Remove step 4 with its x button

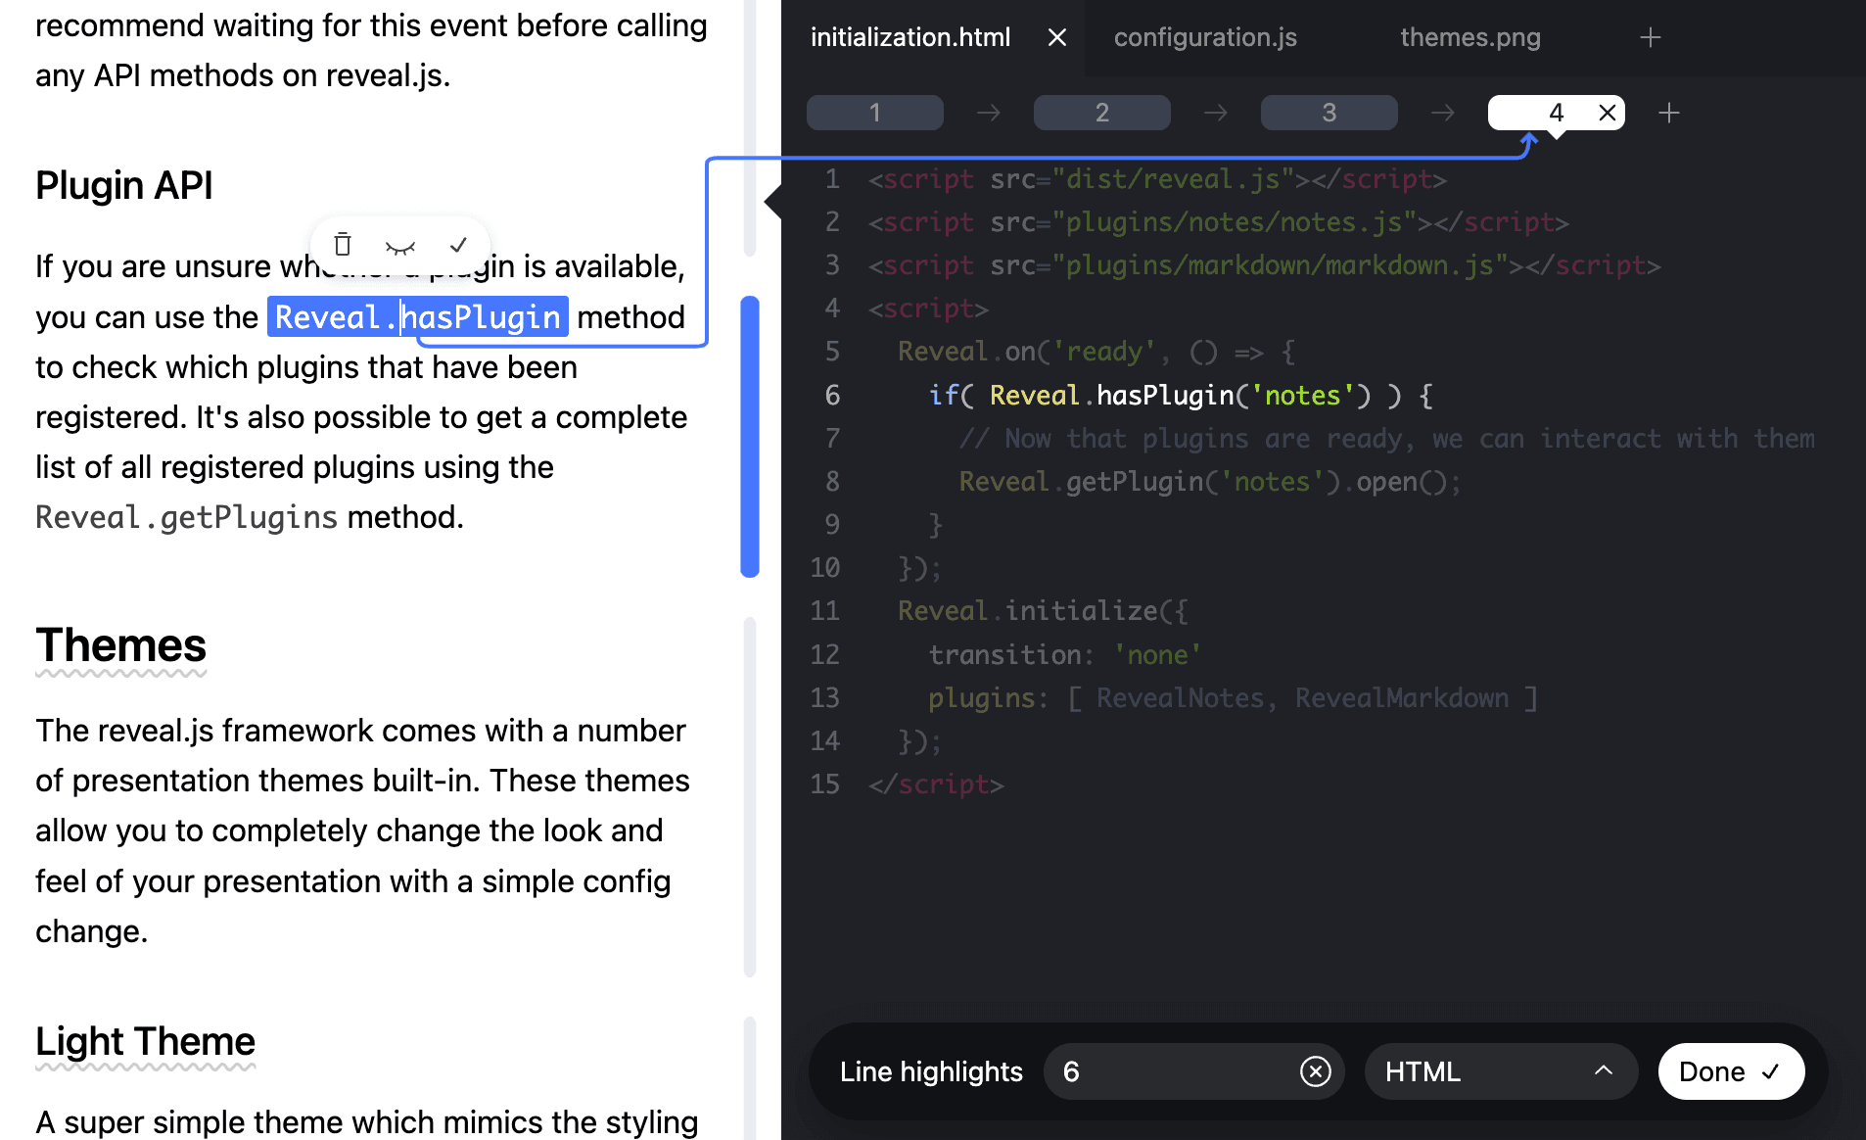1606,113
